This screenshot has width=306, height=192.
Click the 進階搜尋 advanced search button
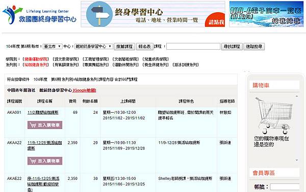(254, 46)
